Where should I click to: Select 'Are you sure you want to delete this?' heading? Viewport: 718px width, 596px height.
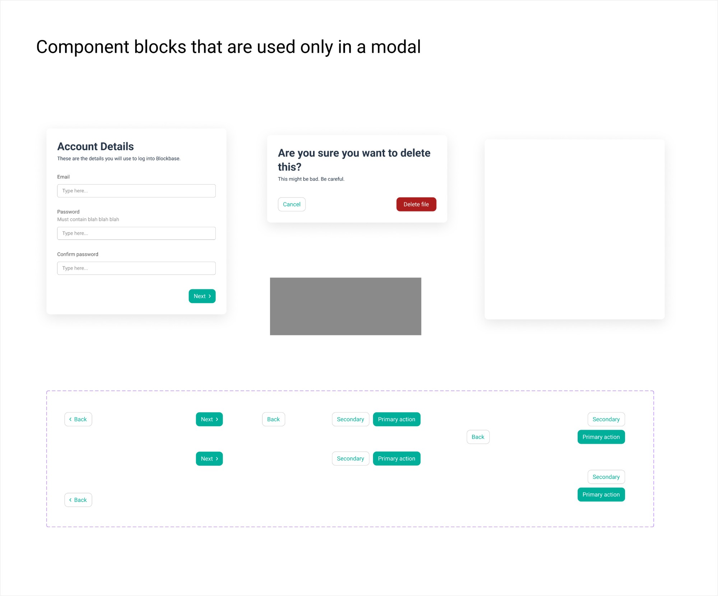click(354, 160)
